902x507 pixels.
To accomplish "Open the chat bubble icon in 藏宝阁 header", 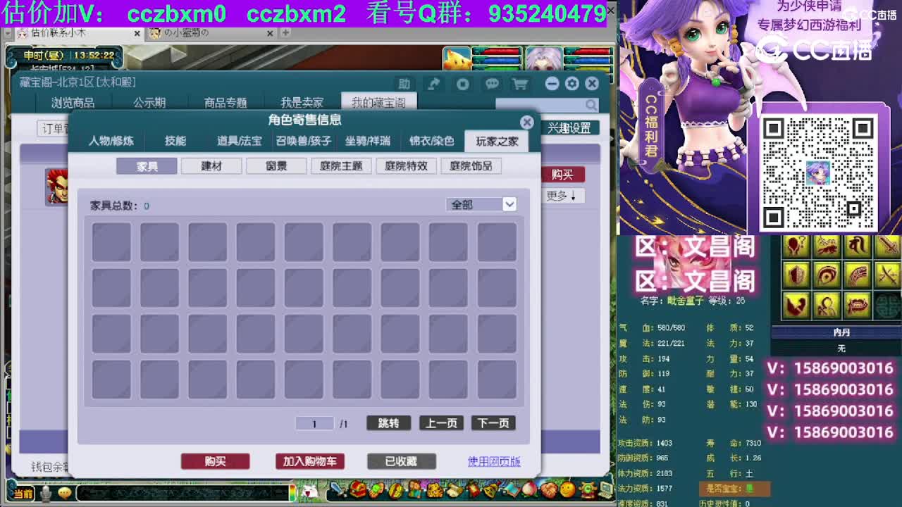I will (492, 84).
